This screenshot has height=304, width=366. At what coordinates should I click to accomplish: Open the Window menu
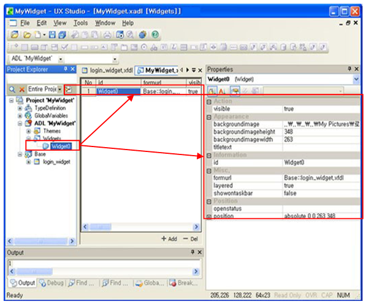pos(105,23)
